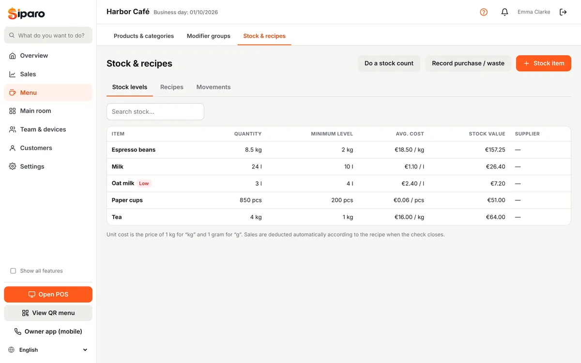
Task: Click the Sales chart icon
Action: pyautogui.click(x=13, y=74)
